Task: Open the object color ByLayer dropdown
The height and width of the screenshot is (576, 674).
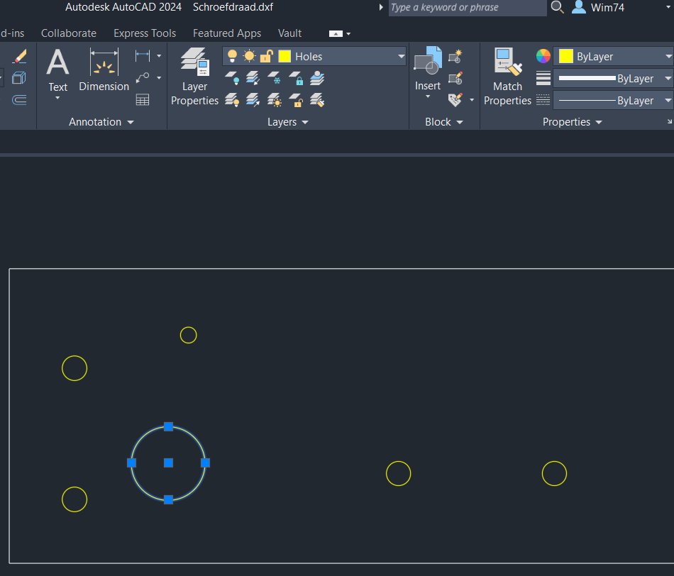Action: tap(668, 56)
